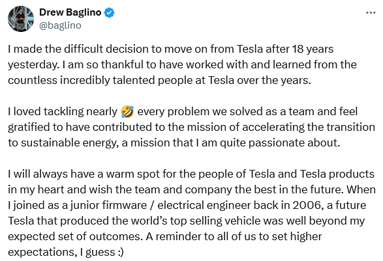
Task: Open Drew Baglino's profile picture
Action: click(21, 19)
